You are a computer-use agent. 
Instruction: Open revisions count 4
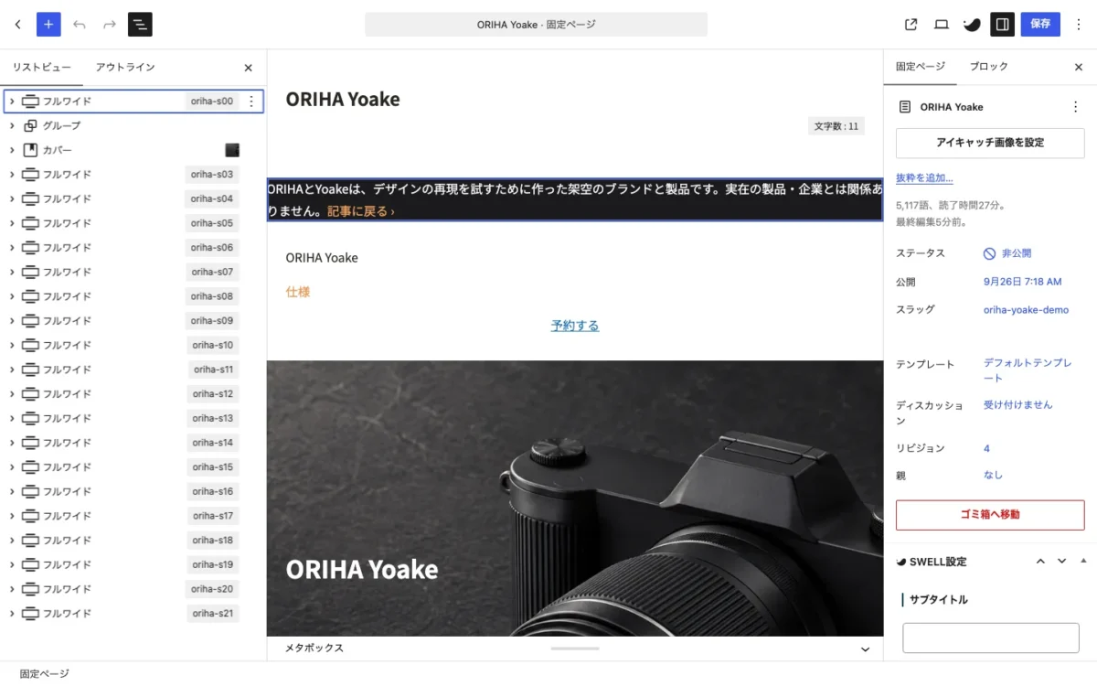987,448
